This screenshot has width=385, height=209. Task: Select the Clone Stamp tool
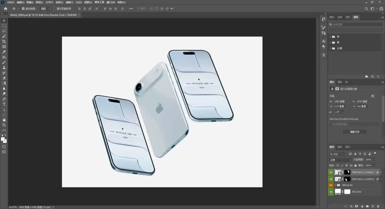point(4,68)
